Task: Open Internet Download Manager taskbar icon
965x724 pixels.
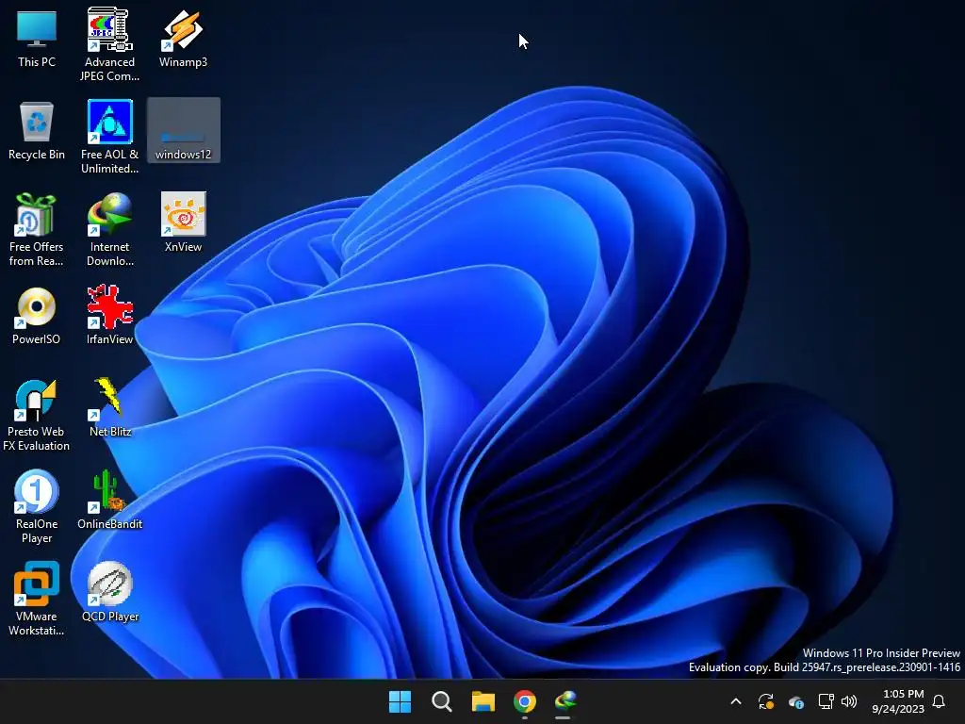Action: point(566,701)
